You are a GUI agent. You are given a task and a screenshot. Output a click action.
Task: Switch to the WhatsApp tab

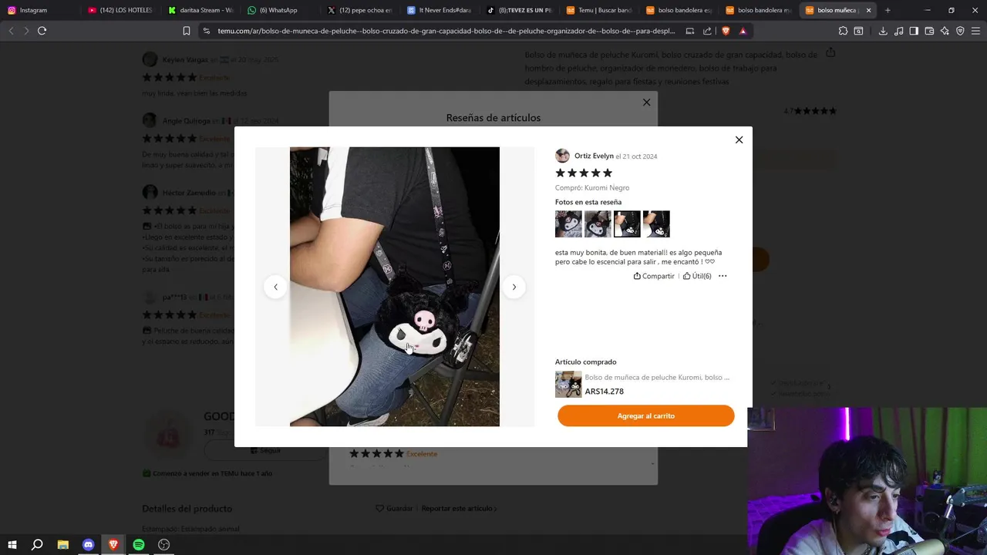pyautogui.click(x=278, y=10)
